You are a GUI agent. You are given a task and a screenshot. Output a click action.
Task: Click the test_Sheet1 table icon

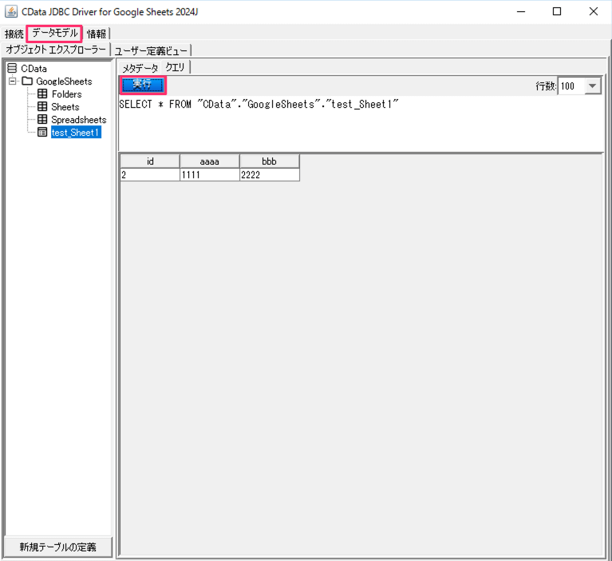coord(42,132)
